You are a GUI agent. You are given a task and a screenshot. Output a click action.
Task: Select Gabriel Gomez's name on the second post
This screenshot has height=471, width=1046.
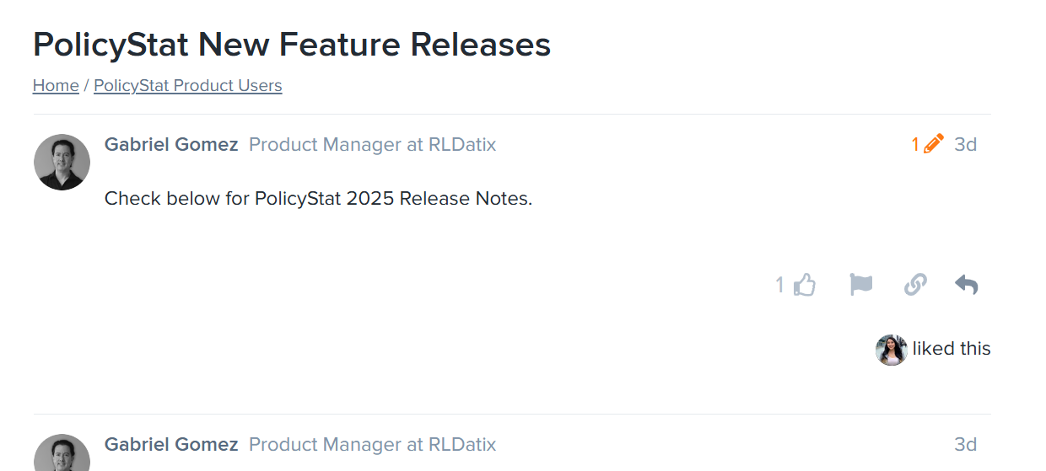pos(171,445)
